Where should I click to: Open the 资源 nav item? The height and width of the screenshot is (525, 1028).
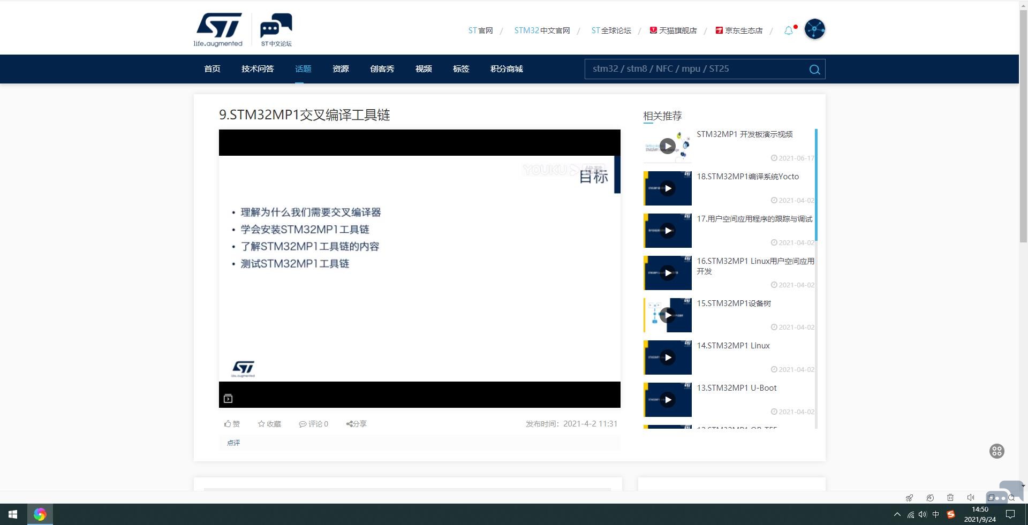tap(341, 69)
